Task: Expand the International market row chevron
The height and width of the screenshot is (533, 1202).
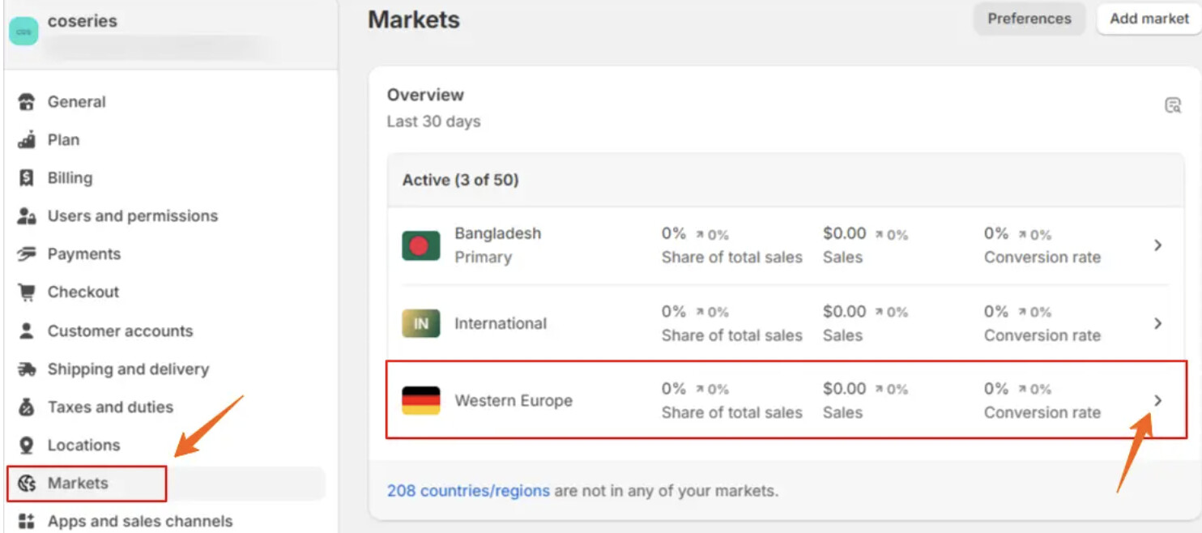Action: pyautogui.click(x=1157, y=323)
